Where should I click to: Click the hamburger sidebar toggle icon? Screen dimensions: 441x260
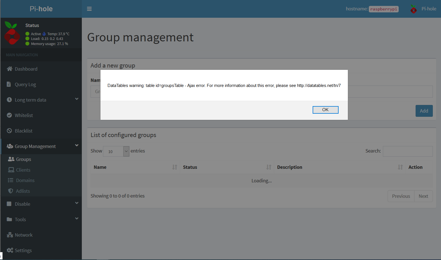89,9
